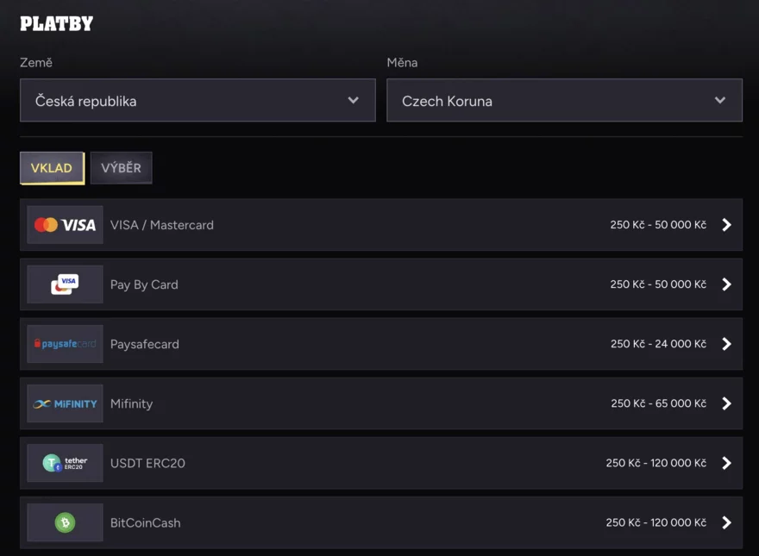Click the VISA row's '250 Kč - 50 000 Kč' limit
Viewport: 759px width, 556px height.
[658, 224]
